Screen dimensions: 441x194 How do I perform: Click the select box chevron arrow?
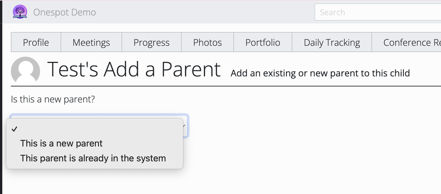coord(185,126)
